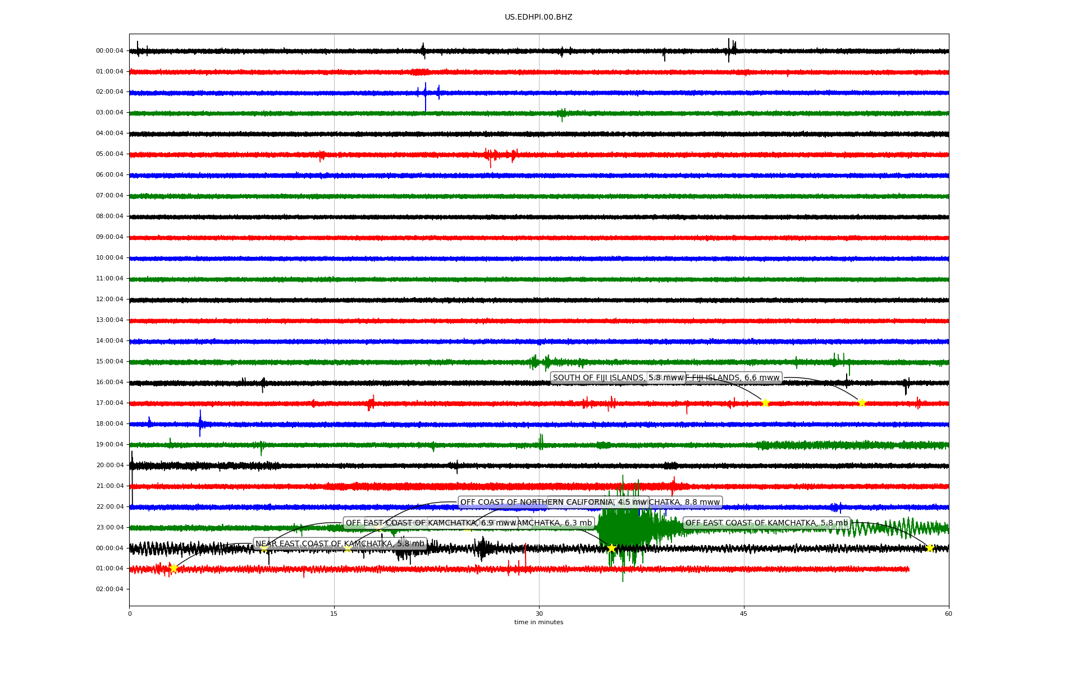Click the 12:00:04 row label
Viewport: 1078px width, 673px height.
coord(109,299)
